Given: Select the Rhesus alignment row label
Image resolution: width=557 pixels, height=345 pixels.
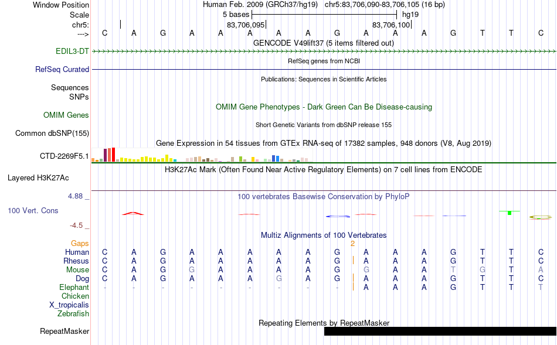Looking at the screenshot, I should (x=76, y=261).
